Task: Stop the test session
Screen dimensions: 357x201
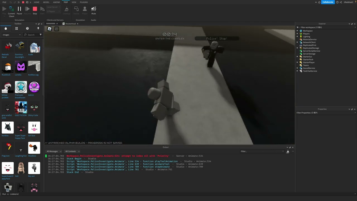Action: tap(35, 10)
